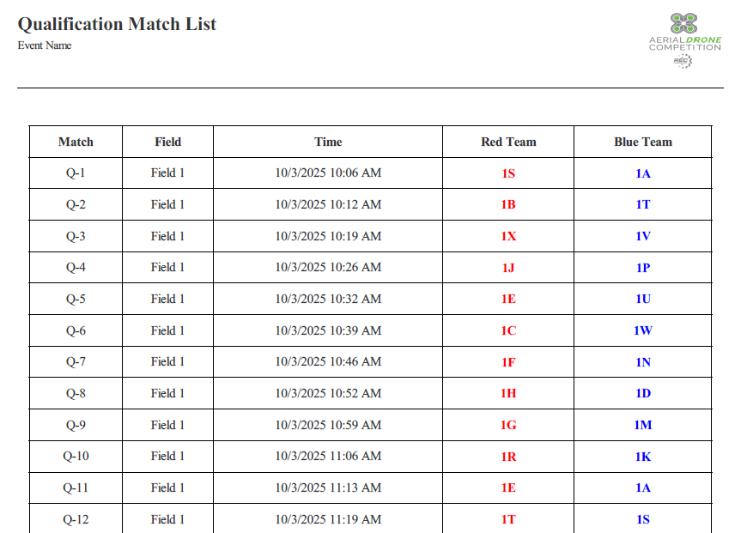
Task: Select match cell Q-1
Action: (76, 173)
